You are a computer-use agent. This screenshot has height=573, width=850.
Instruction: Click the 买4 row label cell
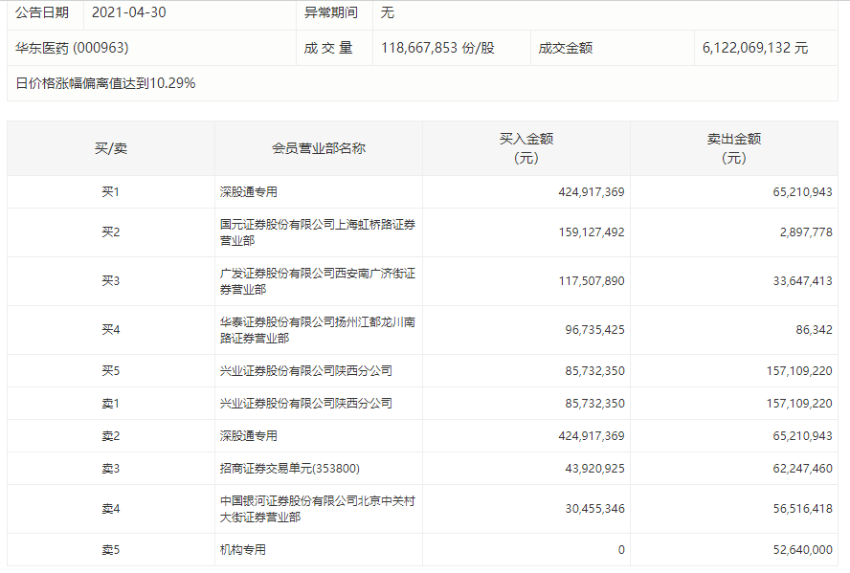(110, 330)
